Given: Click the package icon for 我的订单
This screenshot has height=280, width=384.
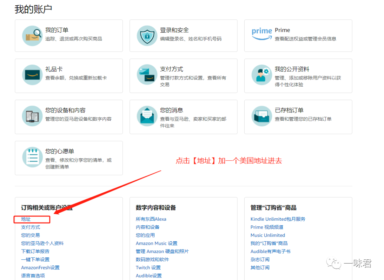Looking at the screenshot, I should pos(32,36).
